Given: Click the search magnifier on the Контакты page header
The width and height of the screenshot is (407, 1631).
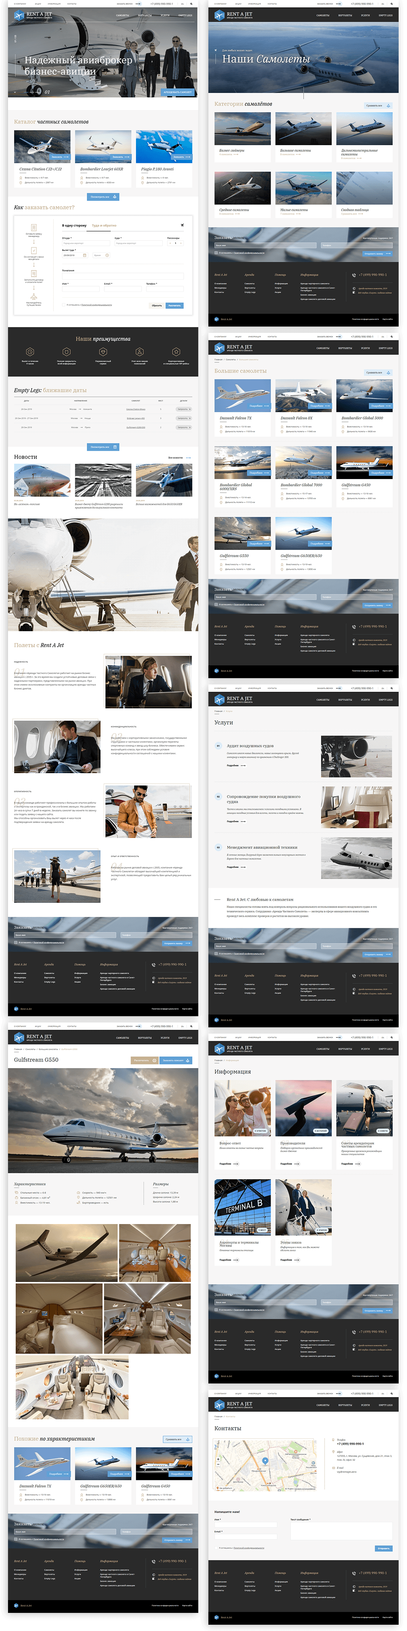Looking at the screenshot, I should tap(392, 1394).
